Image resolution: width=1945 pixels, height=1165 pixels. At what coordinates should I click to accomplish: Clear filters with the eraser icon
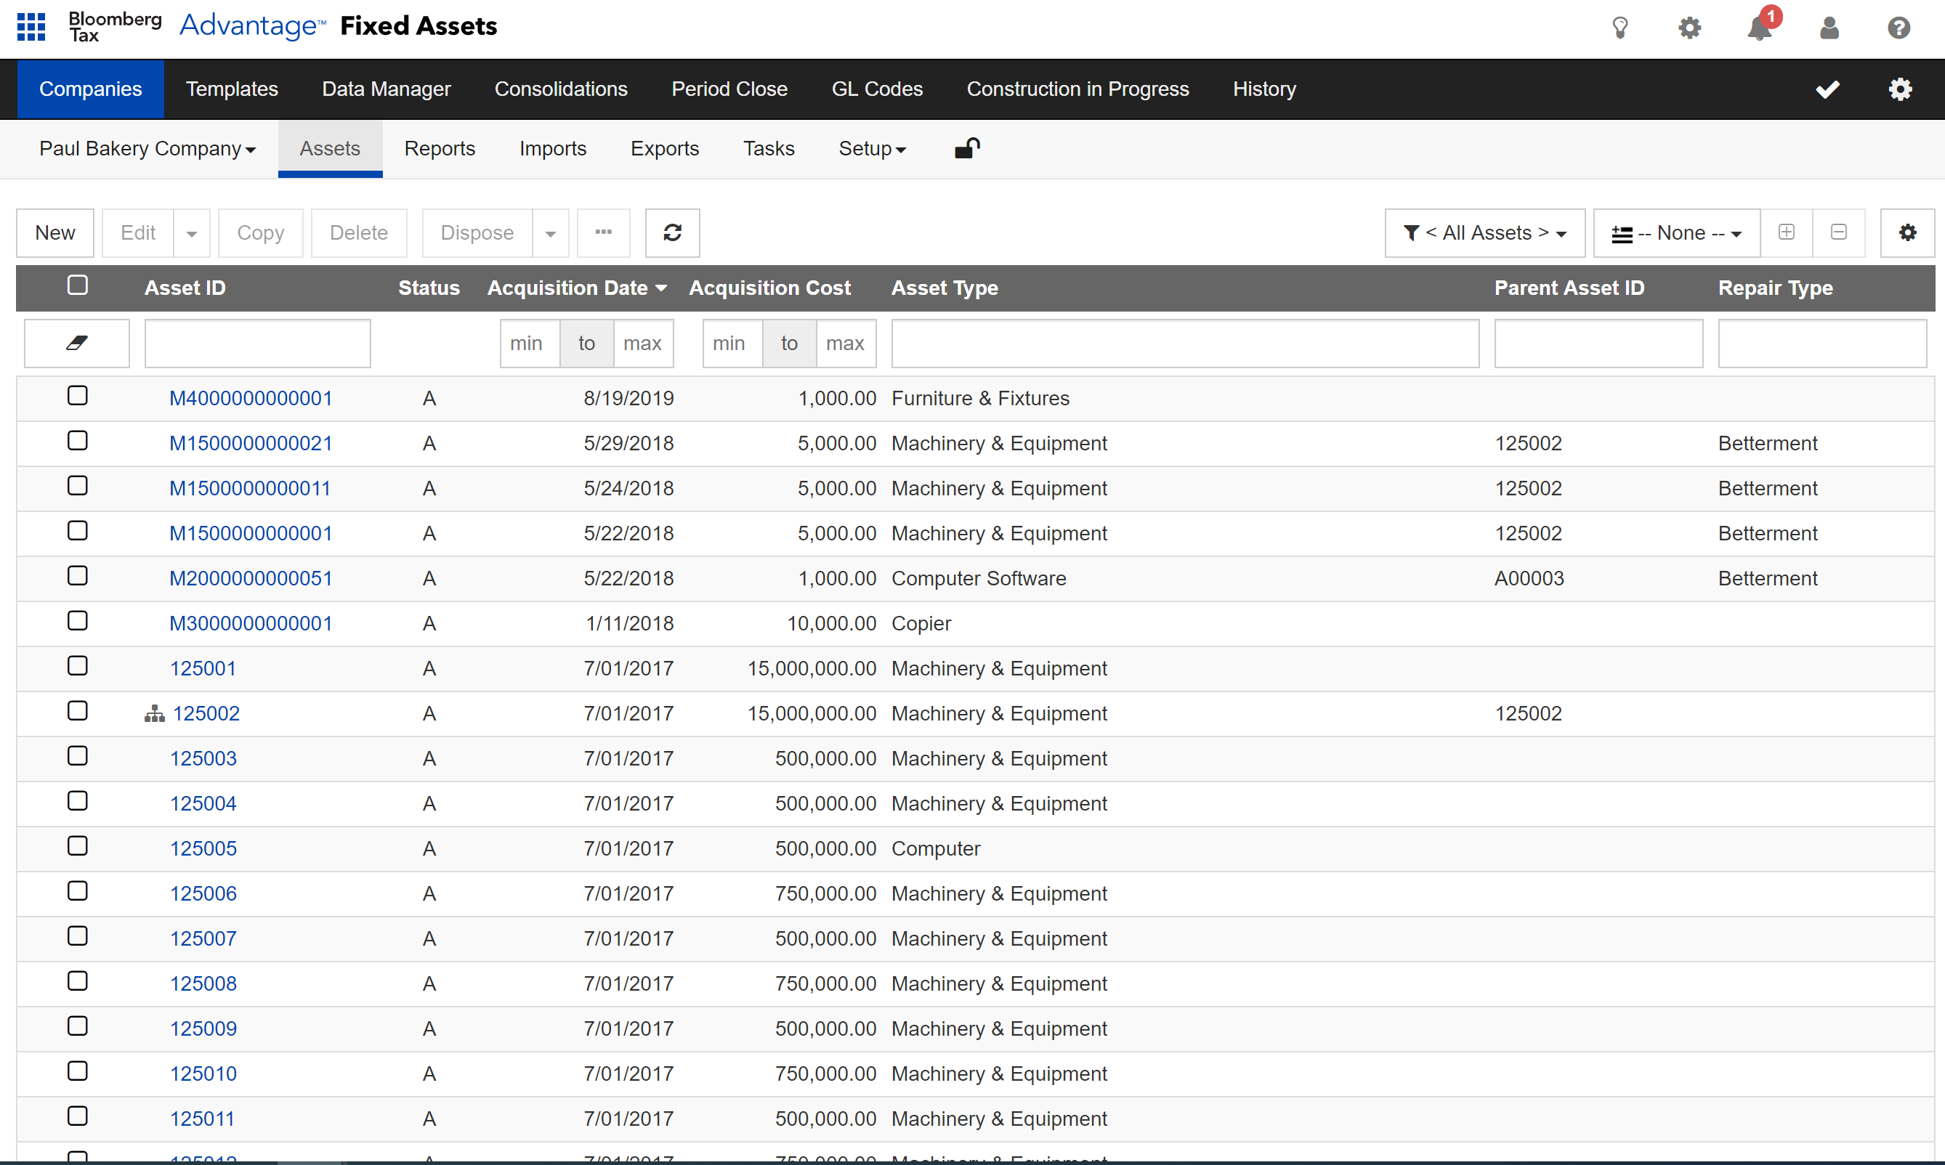click(77, 343)
